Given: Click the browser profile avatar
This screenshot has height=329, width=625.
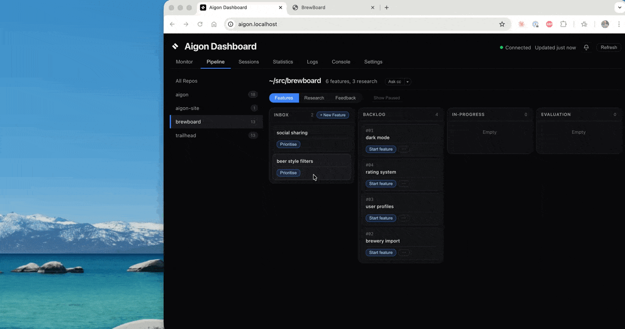Looking at the screenshot, I should [605, 24].
